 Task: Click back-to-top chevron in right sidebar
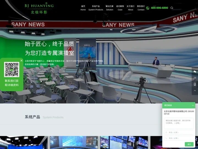(195, 91)
